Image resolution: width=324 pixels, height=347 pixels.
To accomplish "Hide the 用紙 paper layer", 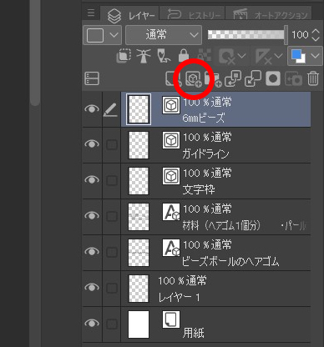I will (92, 324).
